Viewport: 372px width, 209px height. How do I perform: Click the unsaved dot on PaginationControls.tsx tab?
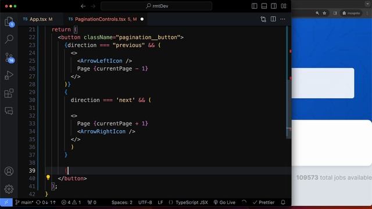click(142, 19)
